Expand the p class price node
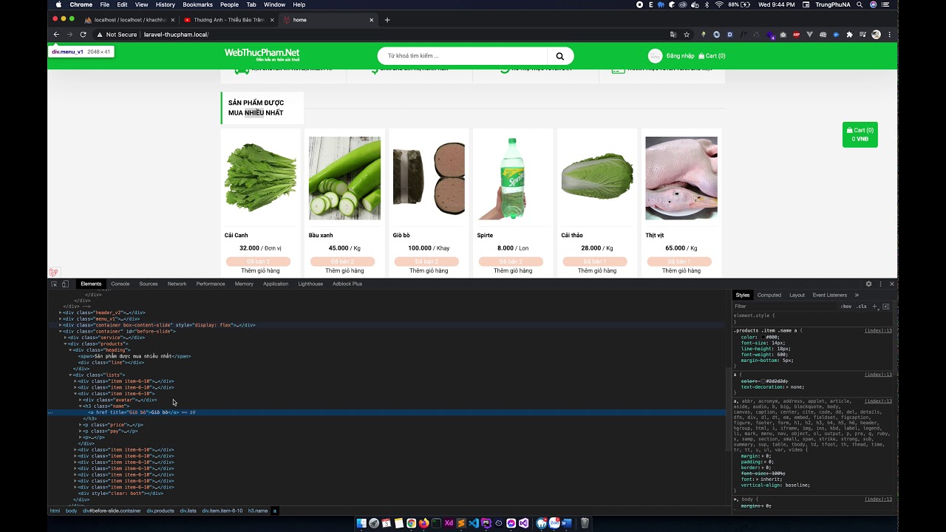 click(80, 425)
